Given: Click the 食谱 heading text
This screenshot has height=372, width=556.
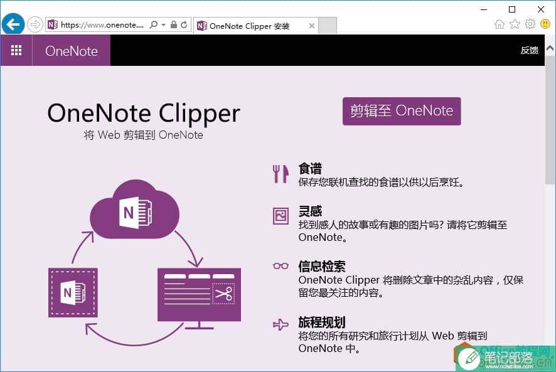Looking at the screenshot, I should [x=310, y=168].
